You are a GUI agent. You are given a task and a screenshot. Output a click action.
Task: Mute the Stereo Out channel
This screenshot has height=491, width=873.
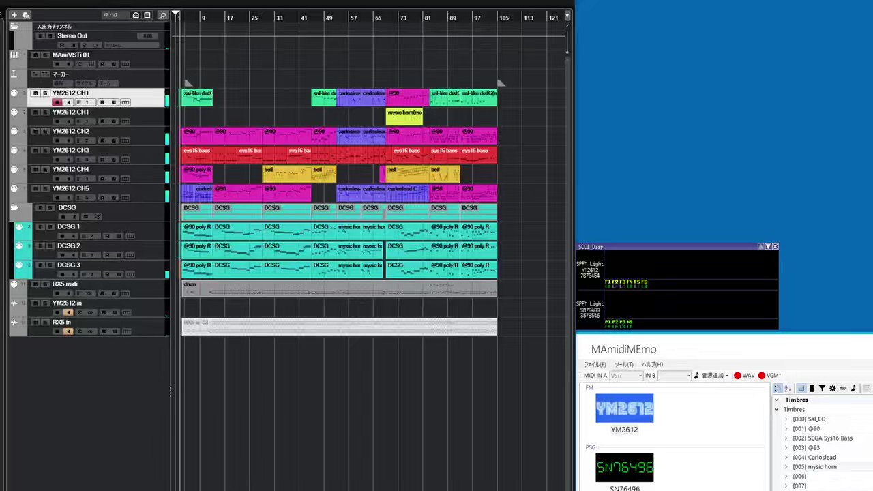pyautogui.click(x=40, y=35)
